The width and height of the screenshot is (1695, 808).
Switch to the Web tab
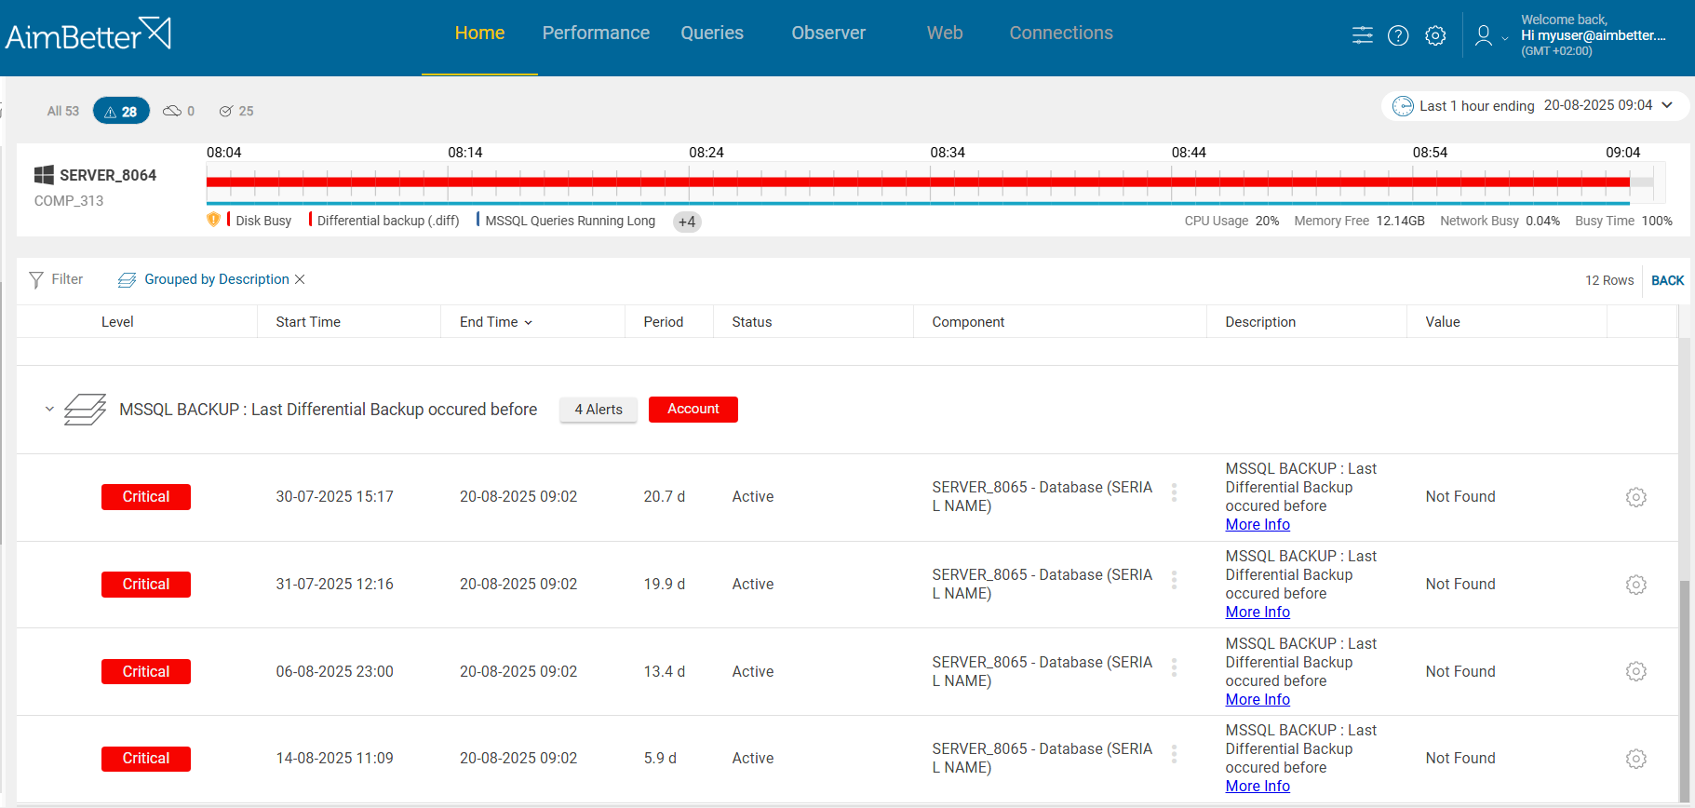click(945, 33)
